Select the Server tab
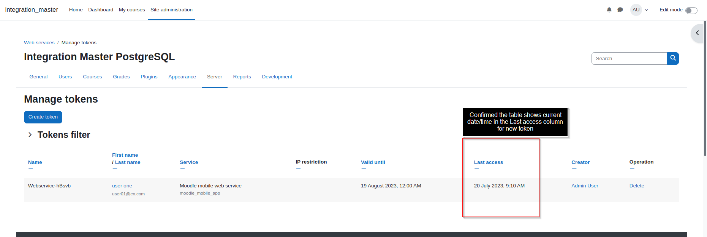This screenshot has height=237, width=707. click(214, 77)
